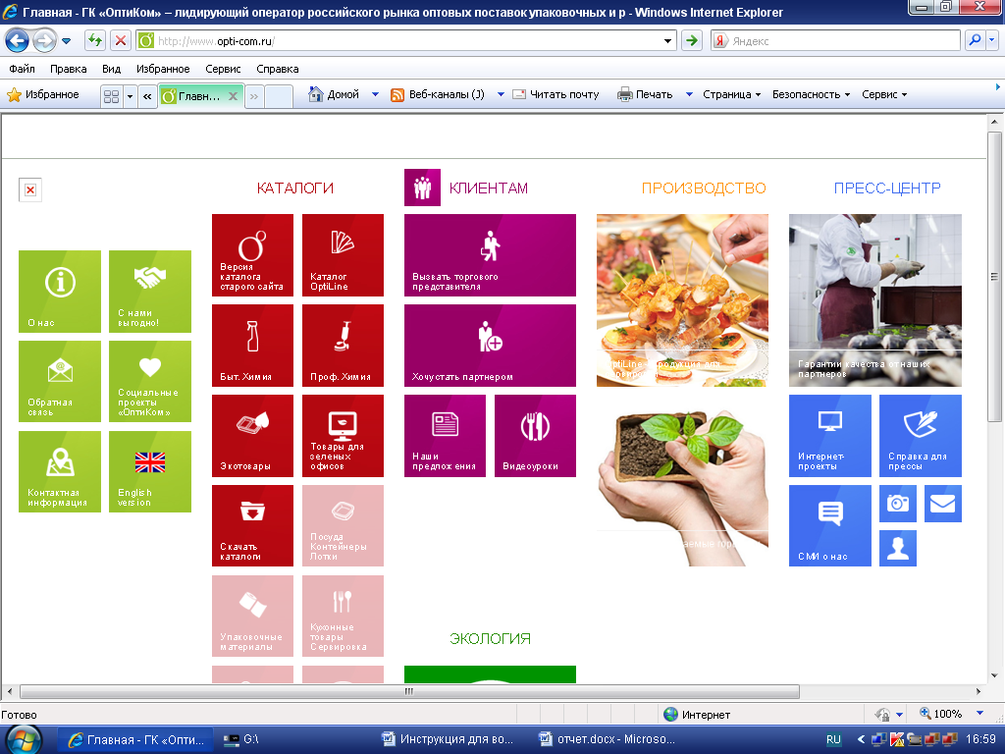Click the 'Читать почту' toolbar button

click(555, 94)
